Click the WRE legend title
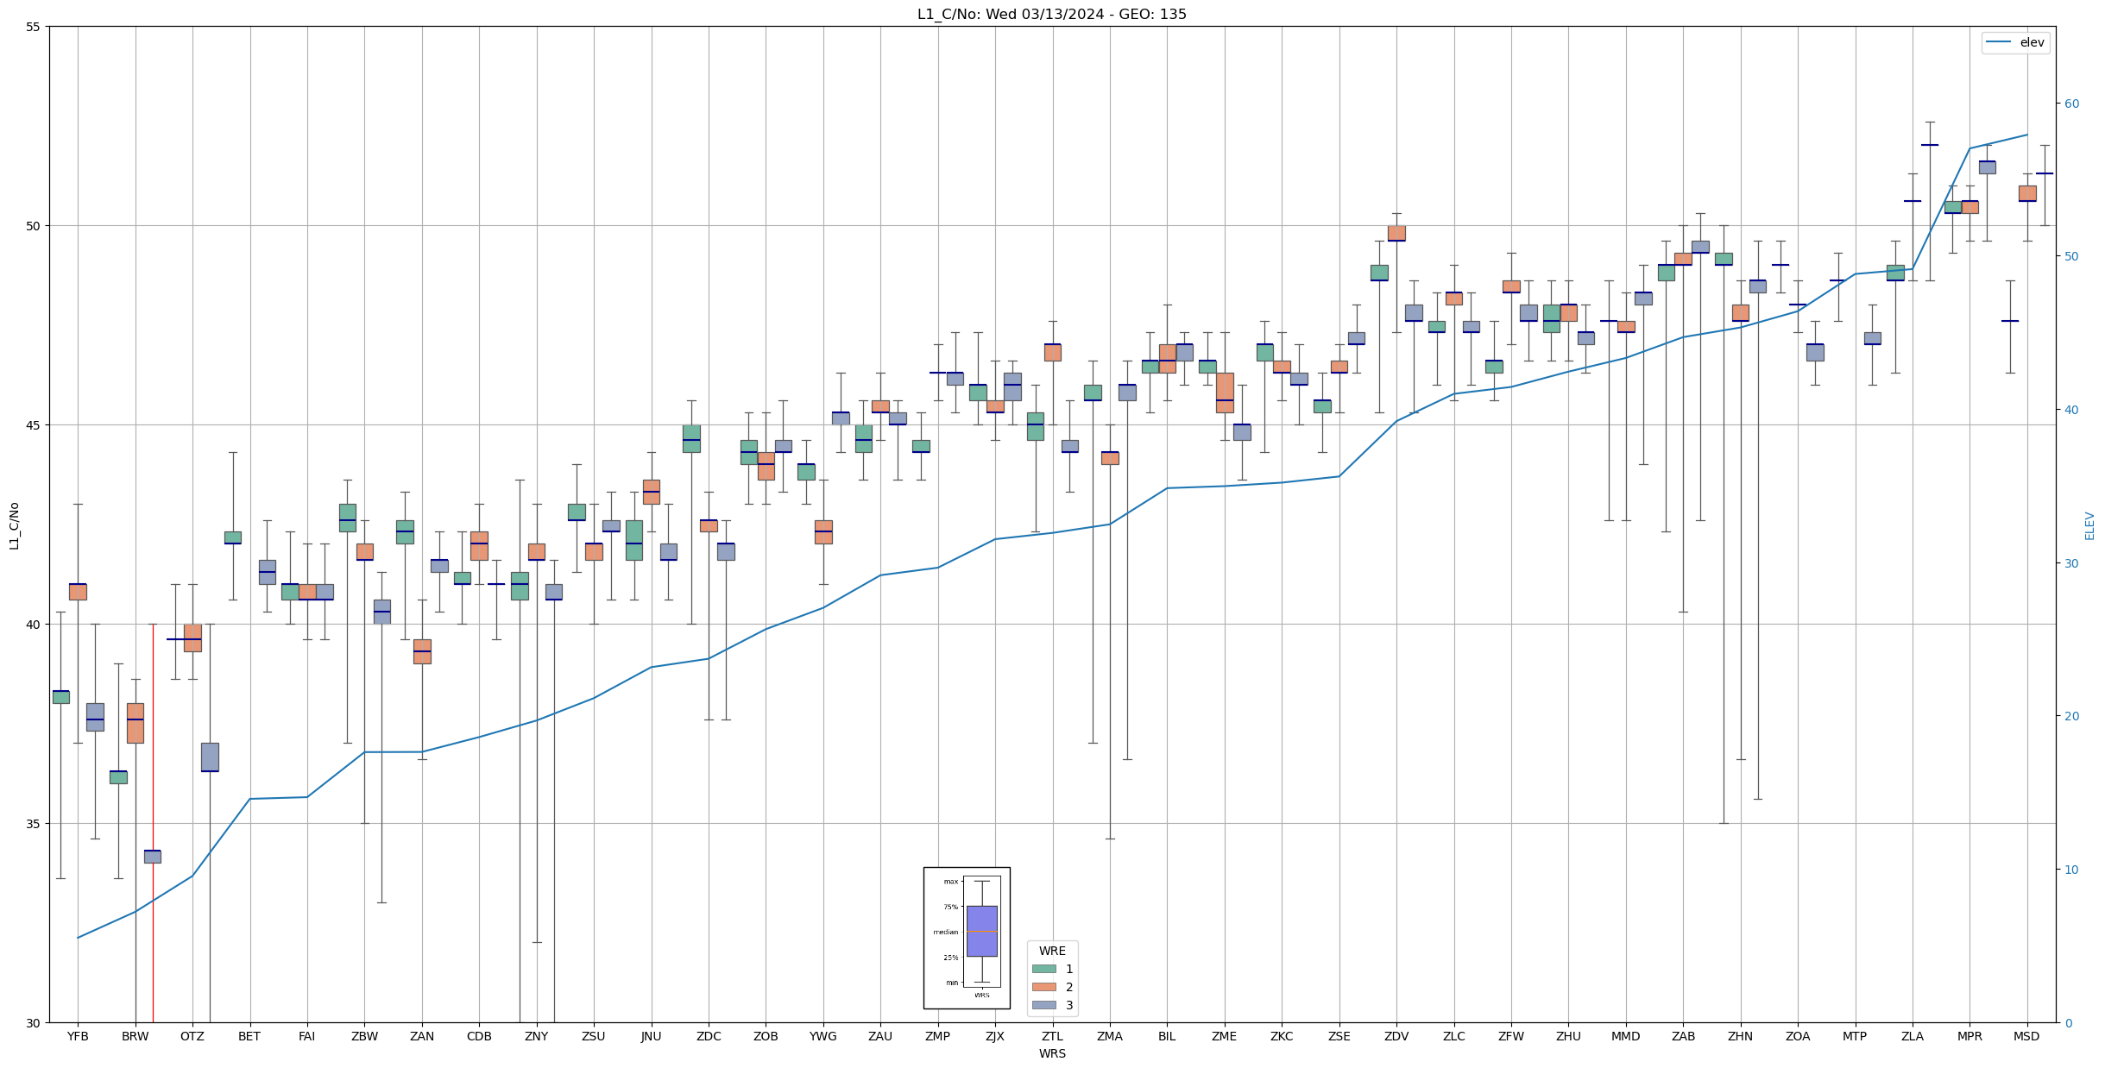This screenshot has height=1068, width=2105. (1052, 952)
